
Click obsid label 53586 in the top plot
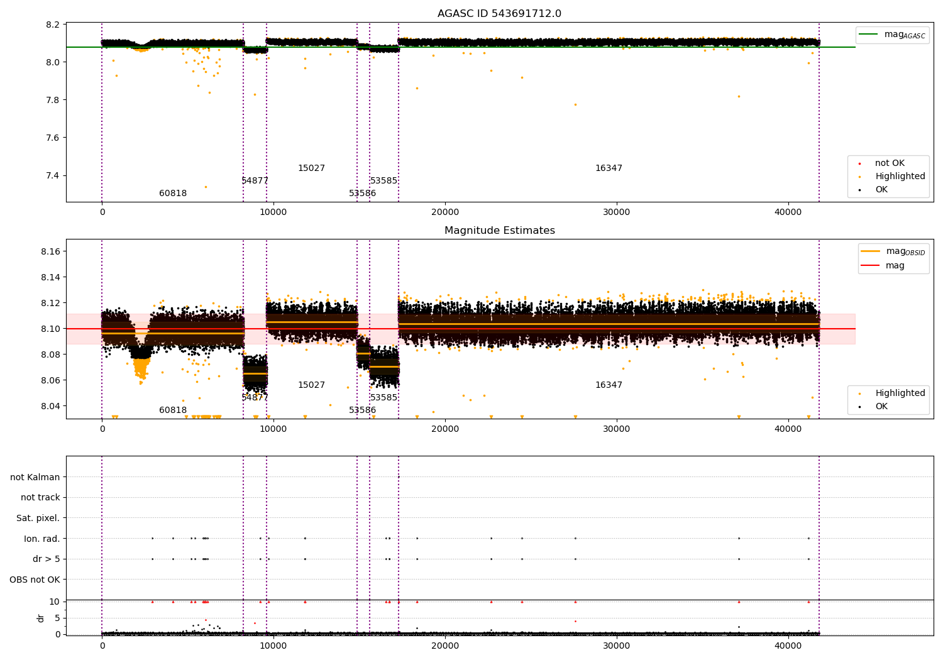pyautogui.click(x=363, y=194)
